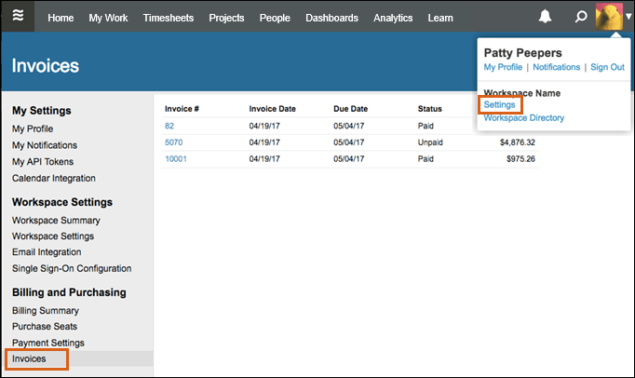This screenshot has height=378, width=635.
Task: Open invoice number 5070
Action: click(174, 142)
